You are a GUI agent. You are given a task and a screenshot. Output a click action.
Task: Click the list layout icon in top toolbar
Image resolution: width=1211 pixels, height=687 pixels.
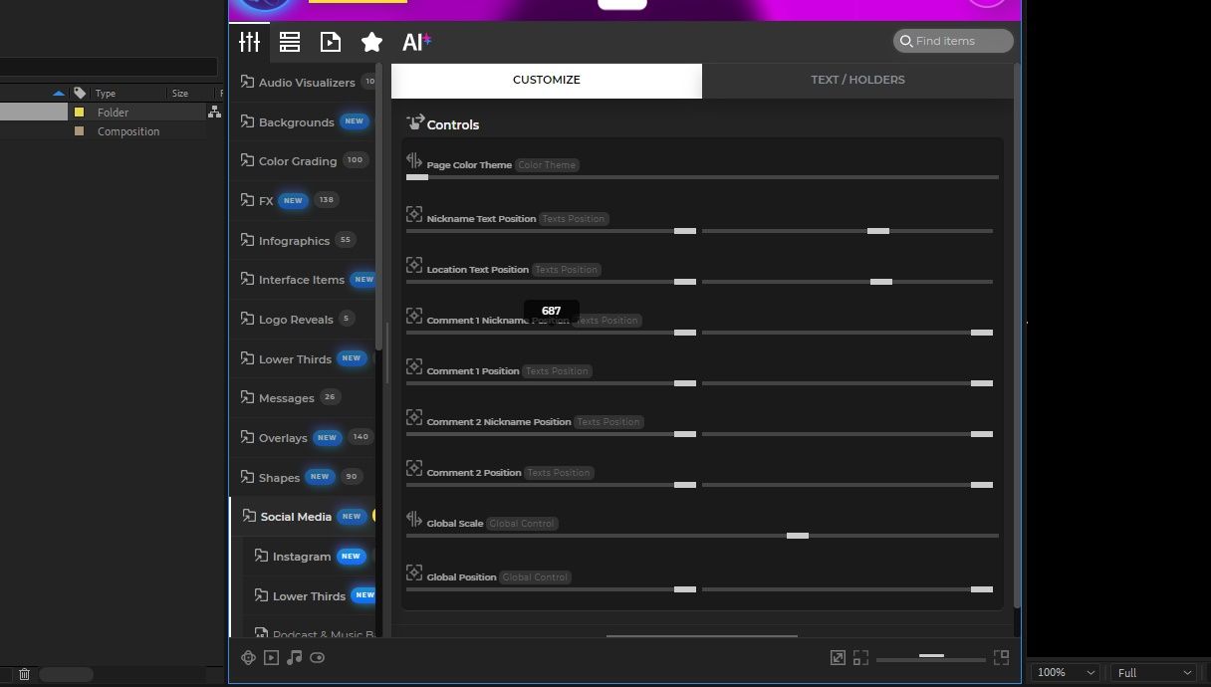(x=290, y=42)
